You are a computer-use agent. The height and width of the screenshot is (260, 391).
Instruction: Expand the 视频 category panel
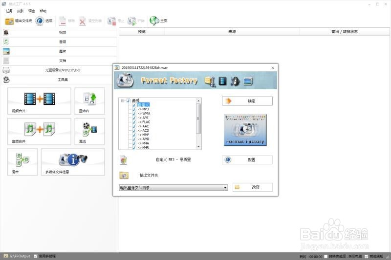(x=59, y=32)
